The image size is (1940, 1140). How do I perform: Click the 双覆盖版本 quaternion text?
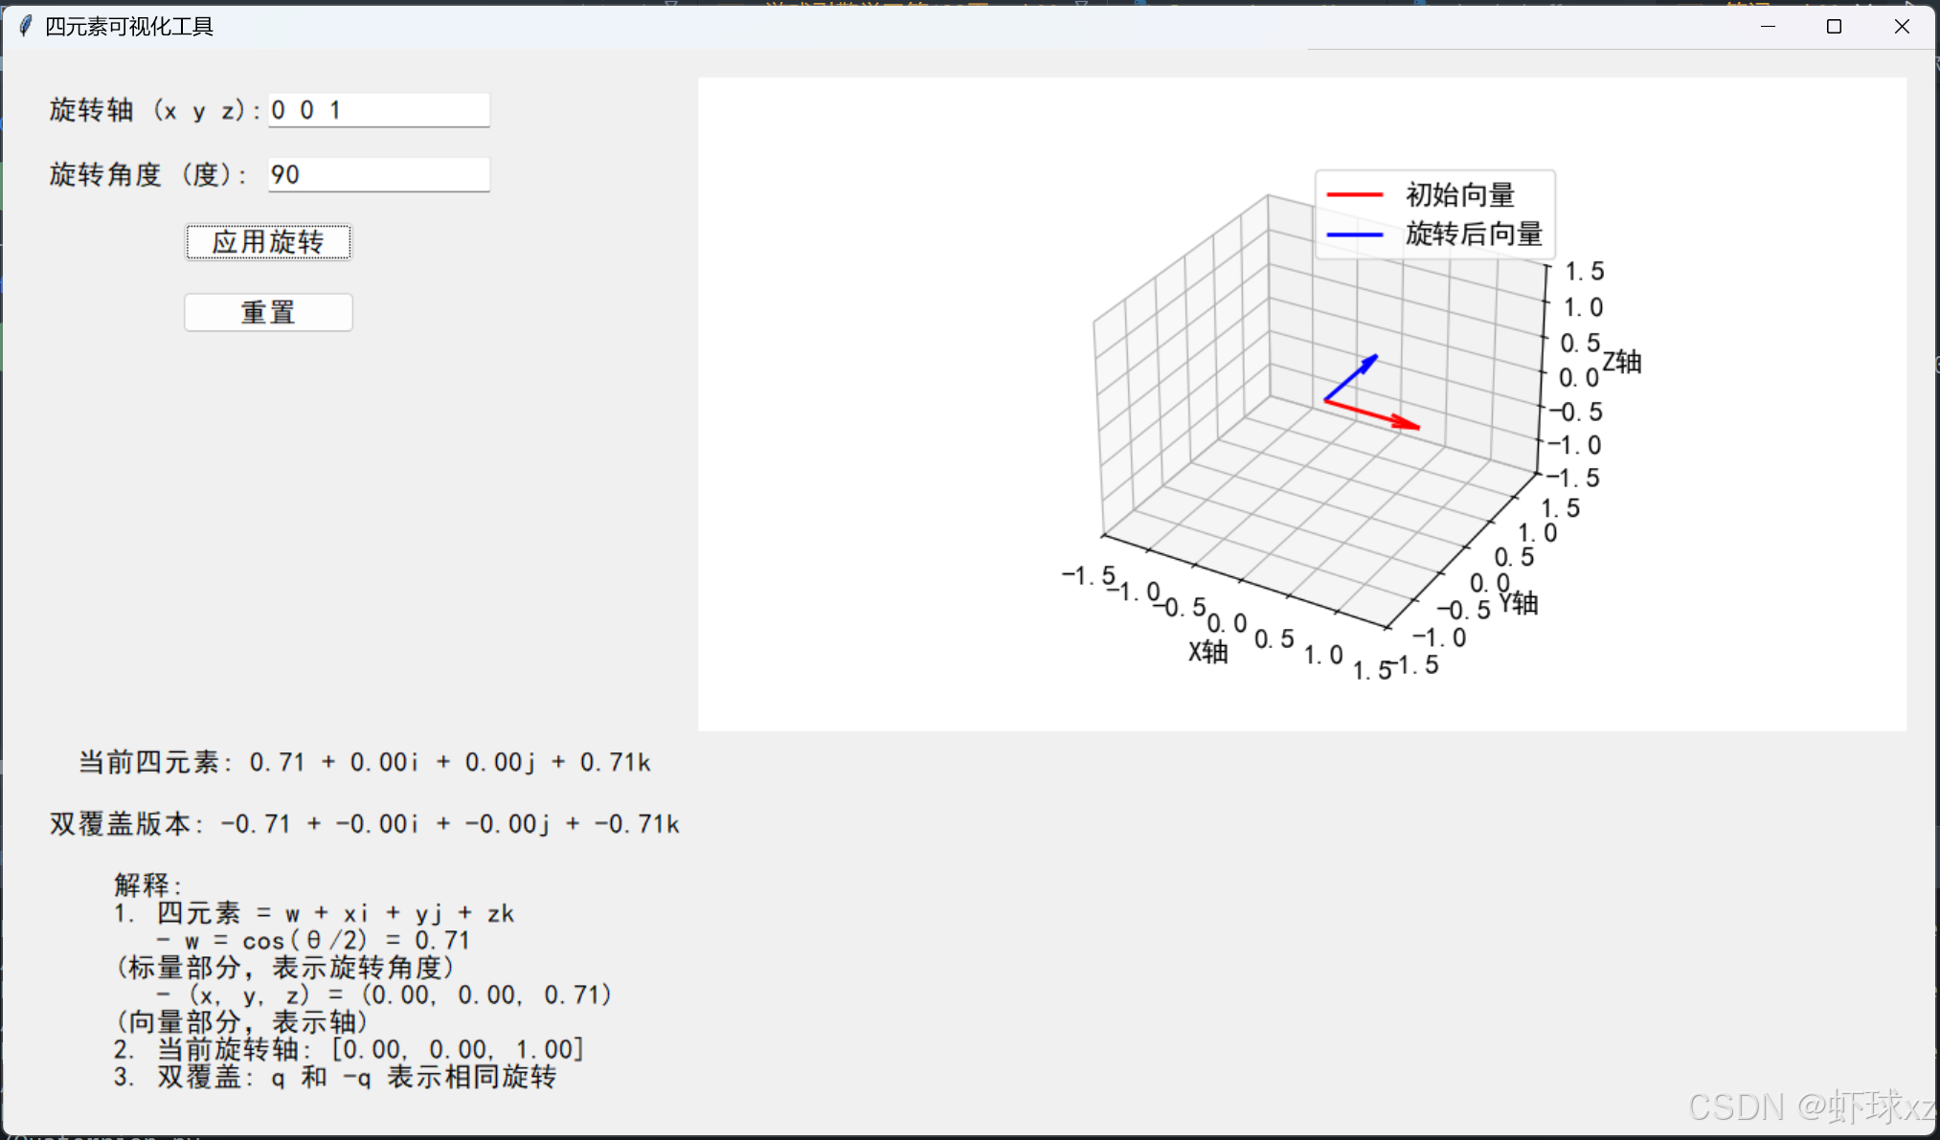pos(364,824)
